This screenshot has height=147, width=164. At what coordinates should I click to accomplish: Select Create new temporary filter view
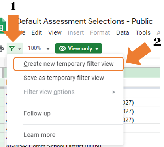(x=68, y=64)
